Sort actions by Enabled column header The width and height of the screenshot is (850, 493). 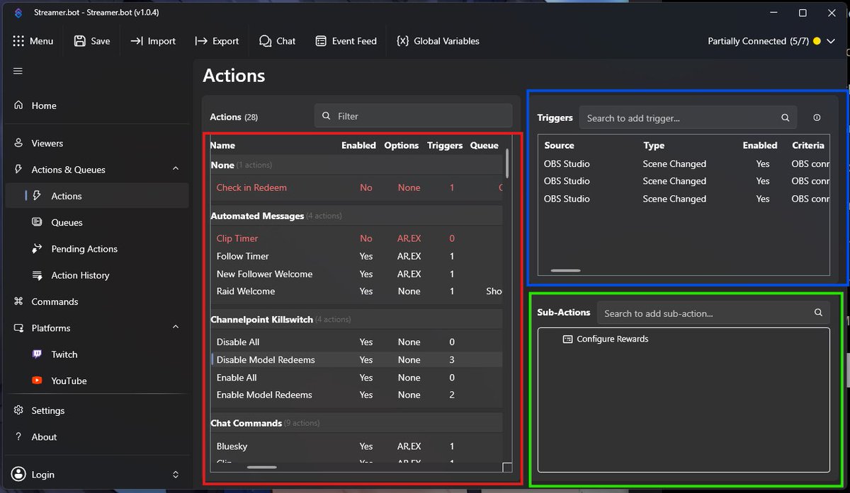358,145
